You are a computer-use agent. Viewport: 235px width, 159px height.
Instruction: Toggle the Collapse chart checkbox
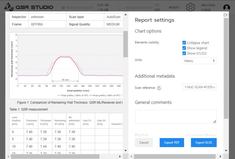(x=184, y=43)
